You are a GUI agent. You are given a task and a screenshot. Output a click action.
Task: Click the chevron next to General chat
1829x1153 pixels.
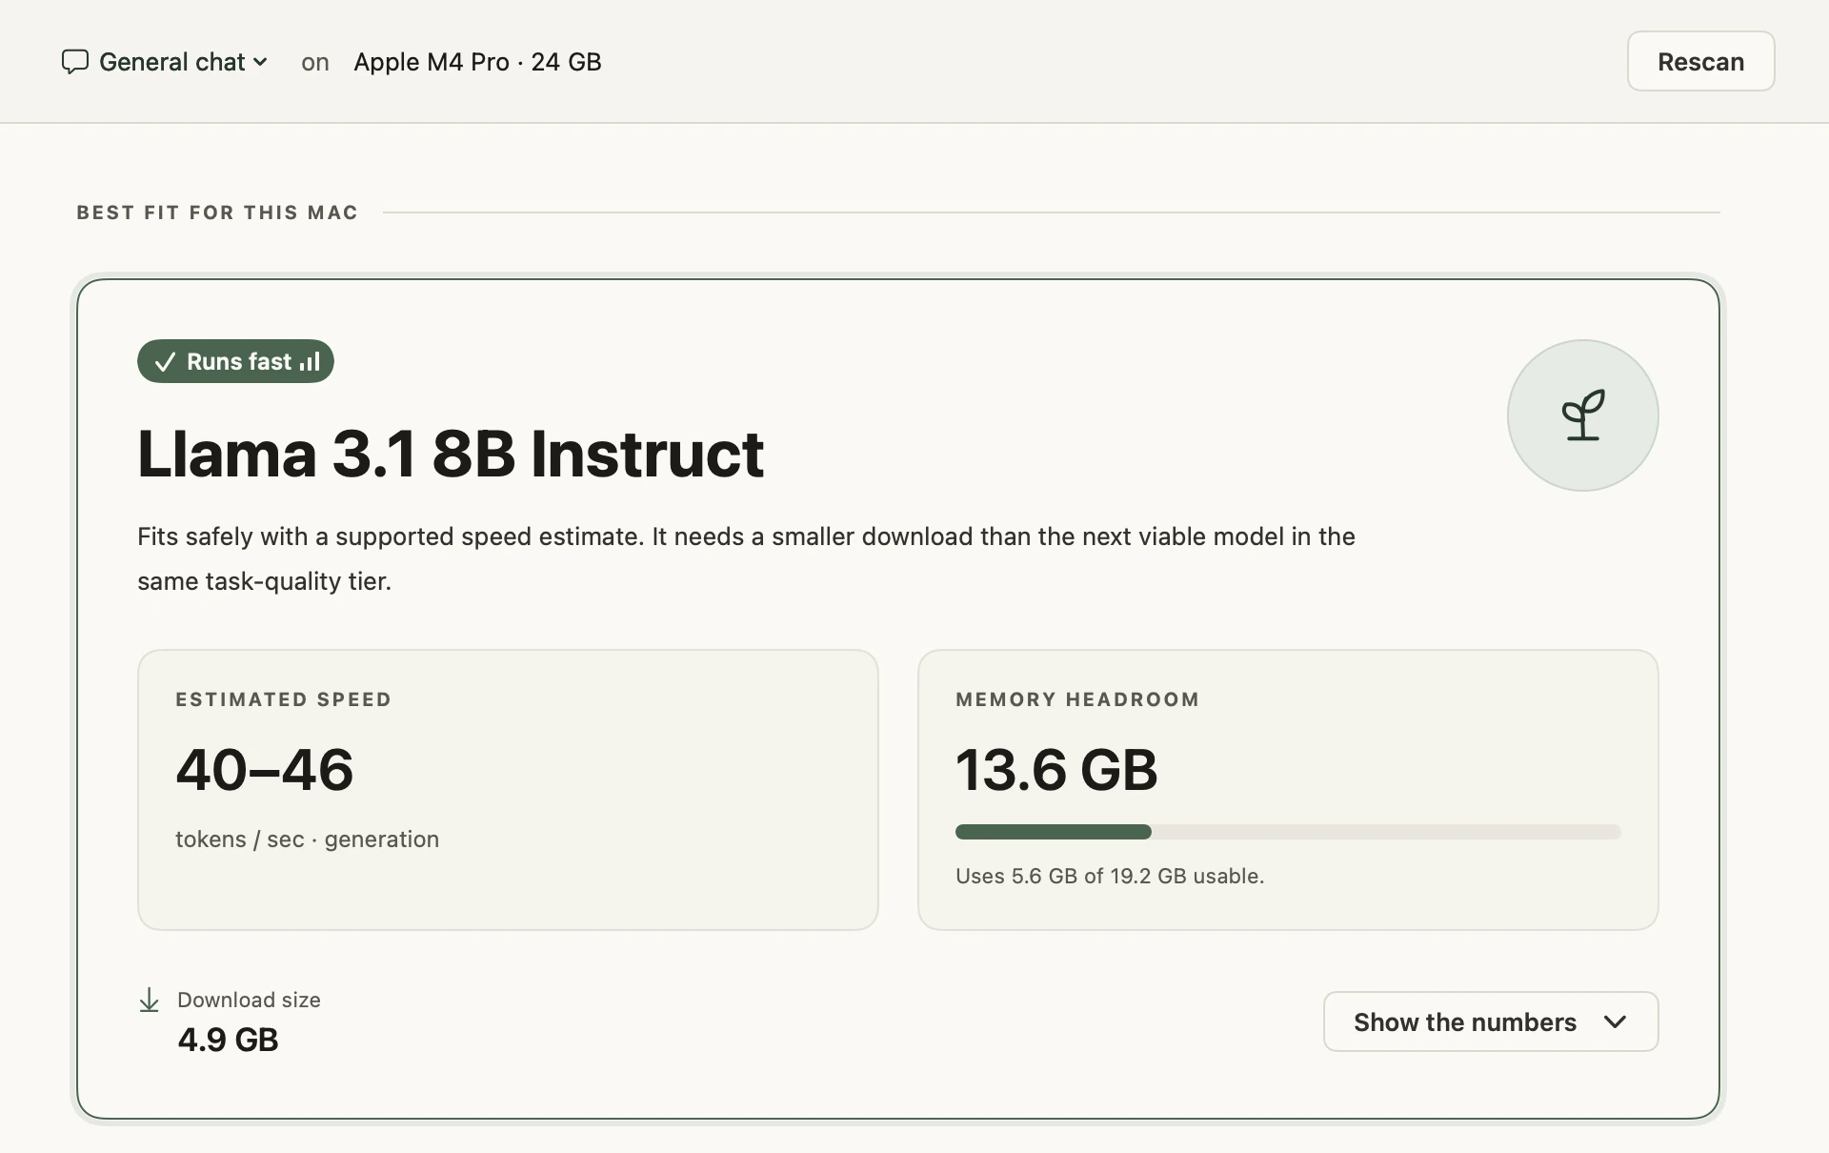[260, 63]
